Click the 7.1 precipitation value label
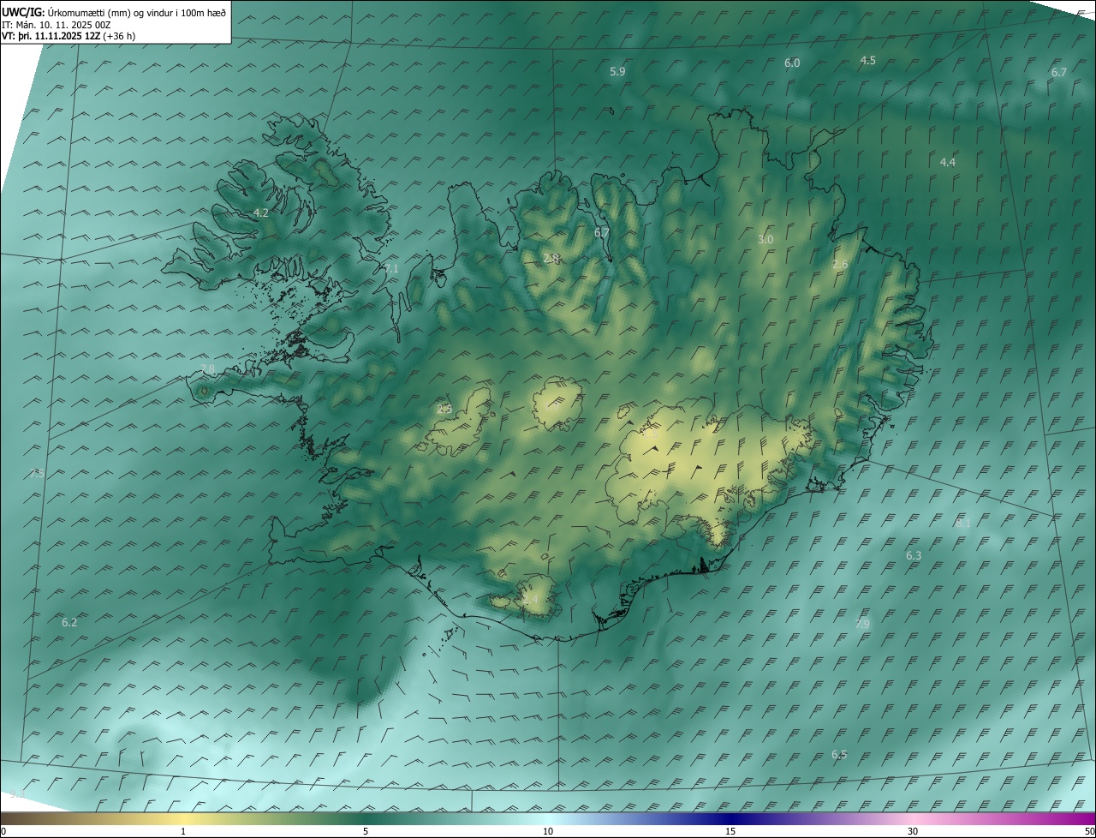This screenshot has width=1096, height=838. click(391, 269)
